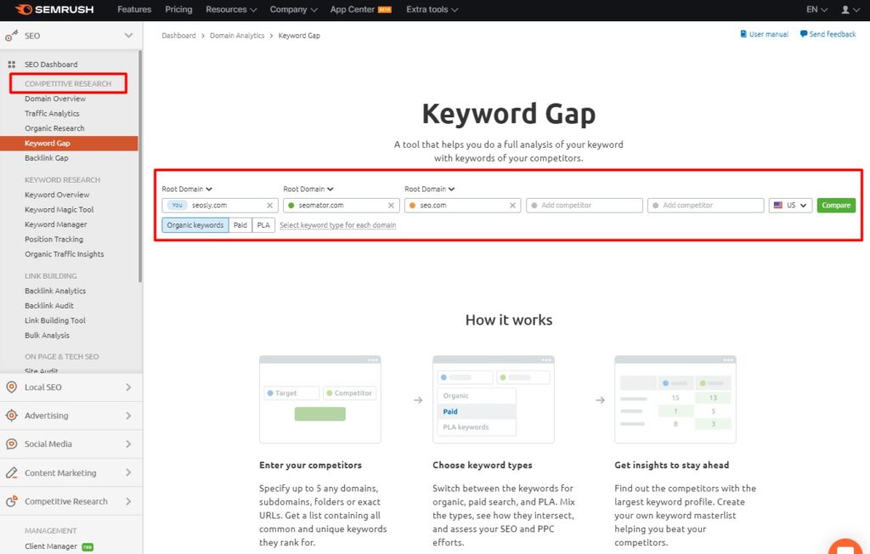The height and width of the screenshot is (554, 870).
Task: Clear the seo.com domain field X
Action: 512,206
